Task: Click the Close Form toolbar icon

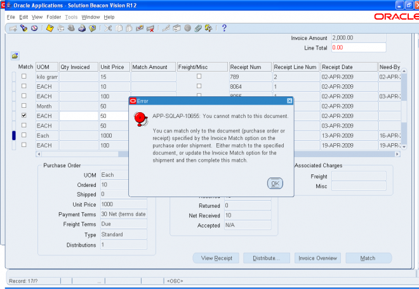Action: 92,28
